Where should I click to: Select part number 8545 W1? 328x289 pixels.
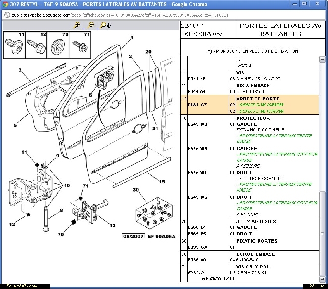click(x=197, y=173)
